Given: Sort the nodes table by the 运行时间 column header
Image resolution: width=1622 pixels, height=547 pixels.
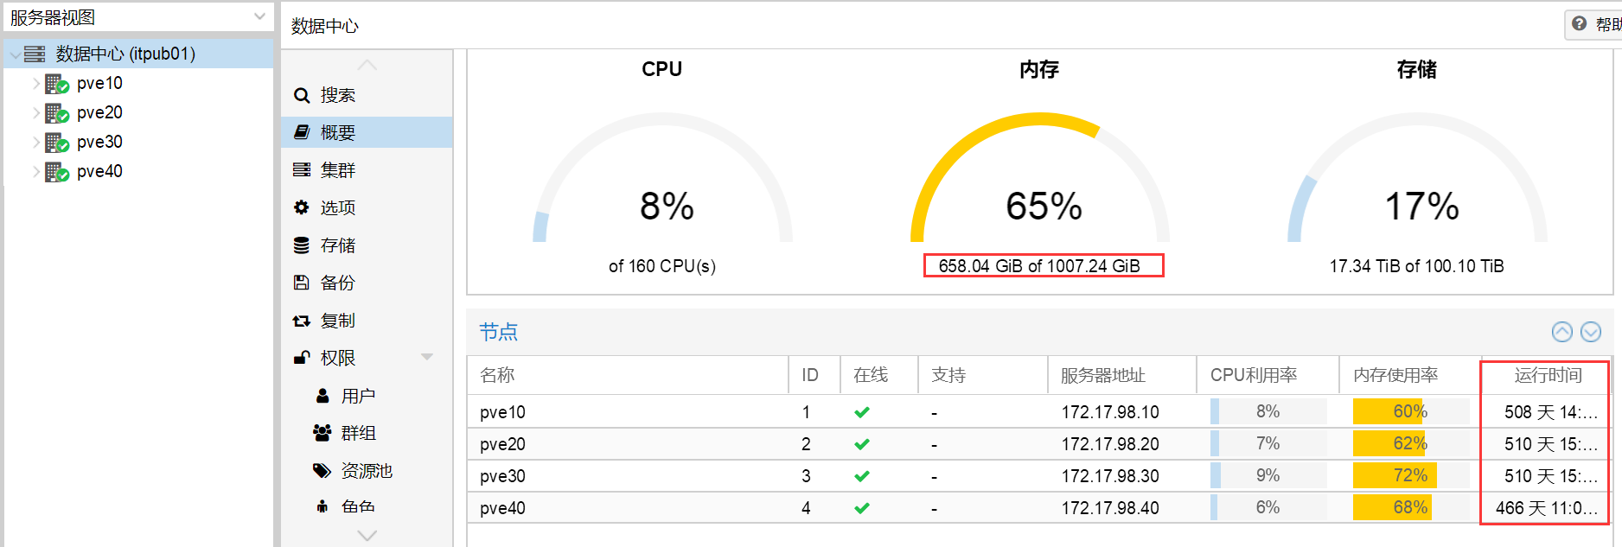Looking at the screenshot, I should pyautogui.click(x=1548, y=375).
